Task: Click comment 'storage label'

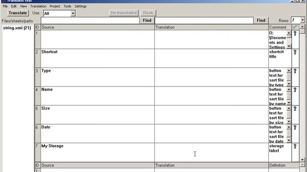Action: [x=276, y=149]
